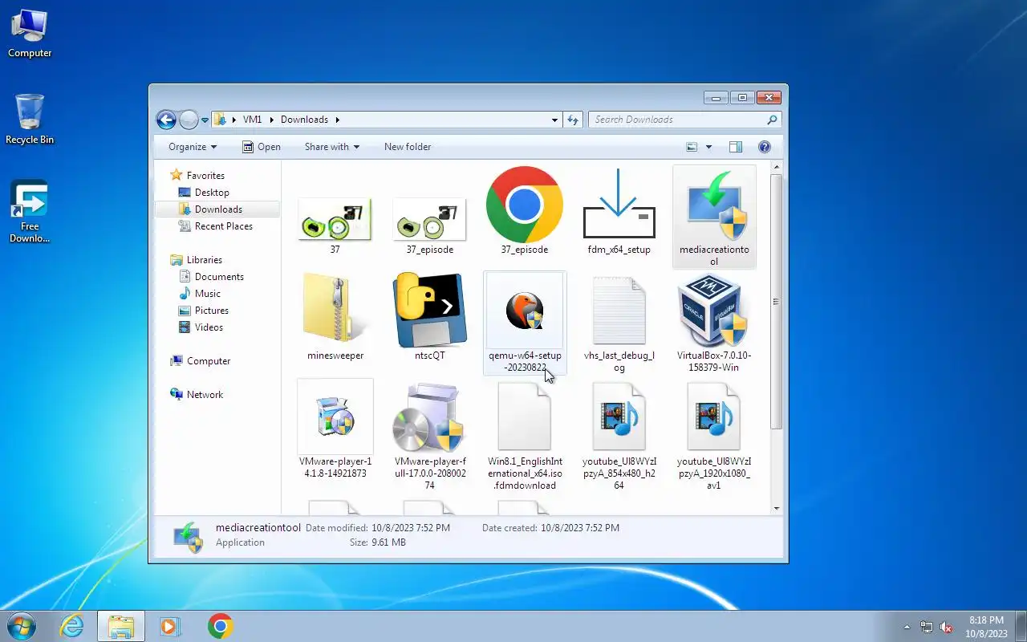Select Documents library in navigation pane

coord(219,277)
